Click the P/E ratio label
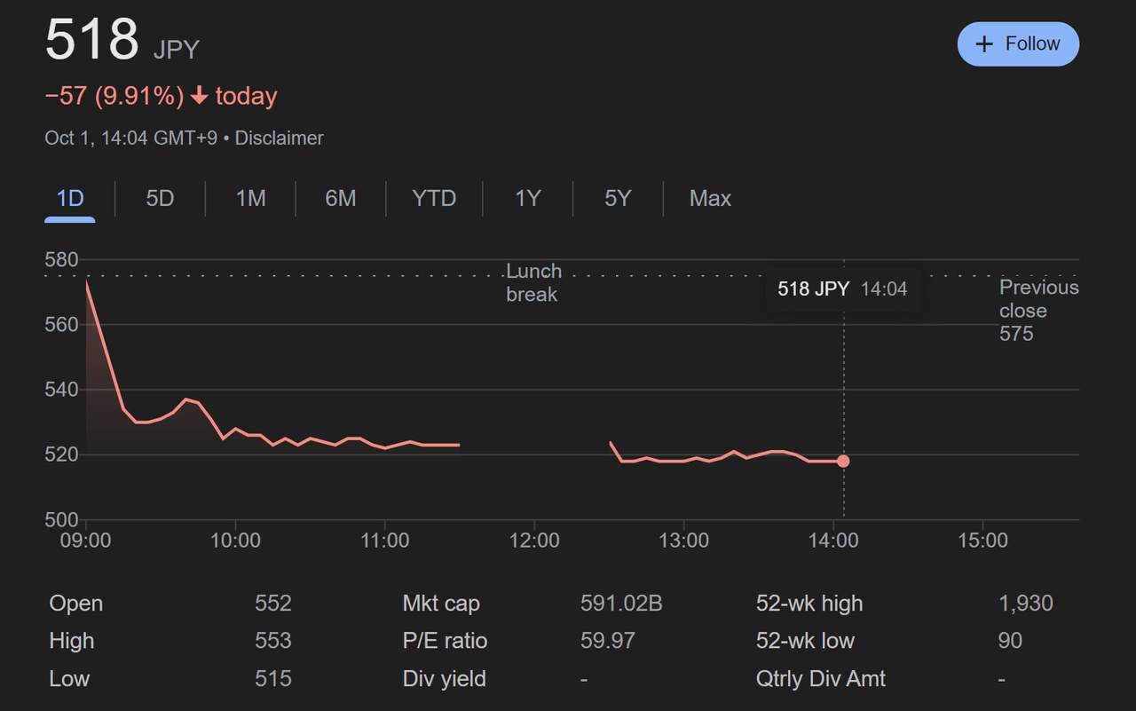The height and width of the screenshot is (711, 1136). coord(445,641)
